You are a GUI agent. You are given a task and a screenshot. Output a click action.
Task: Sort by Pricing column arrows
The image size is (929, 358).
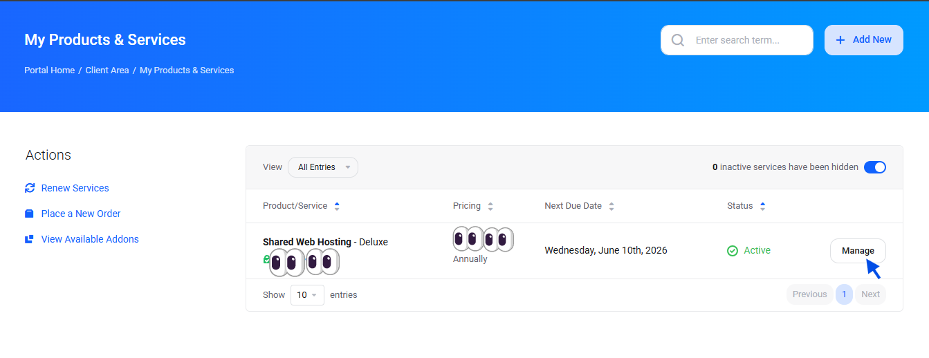(x=490, y=206)
